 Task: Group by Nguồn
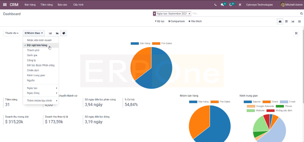(x=41, y=80)
